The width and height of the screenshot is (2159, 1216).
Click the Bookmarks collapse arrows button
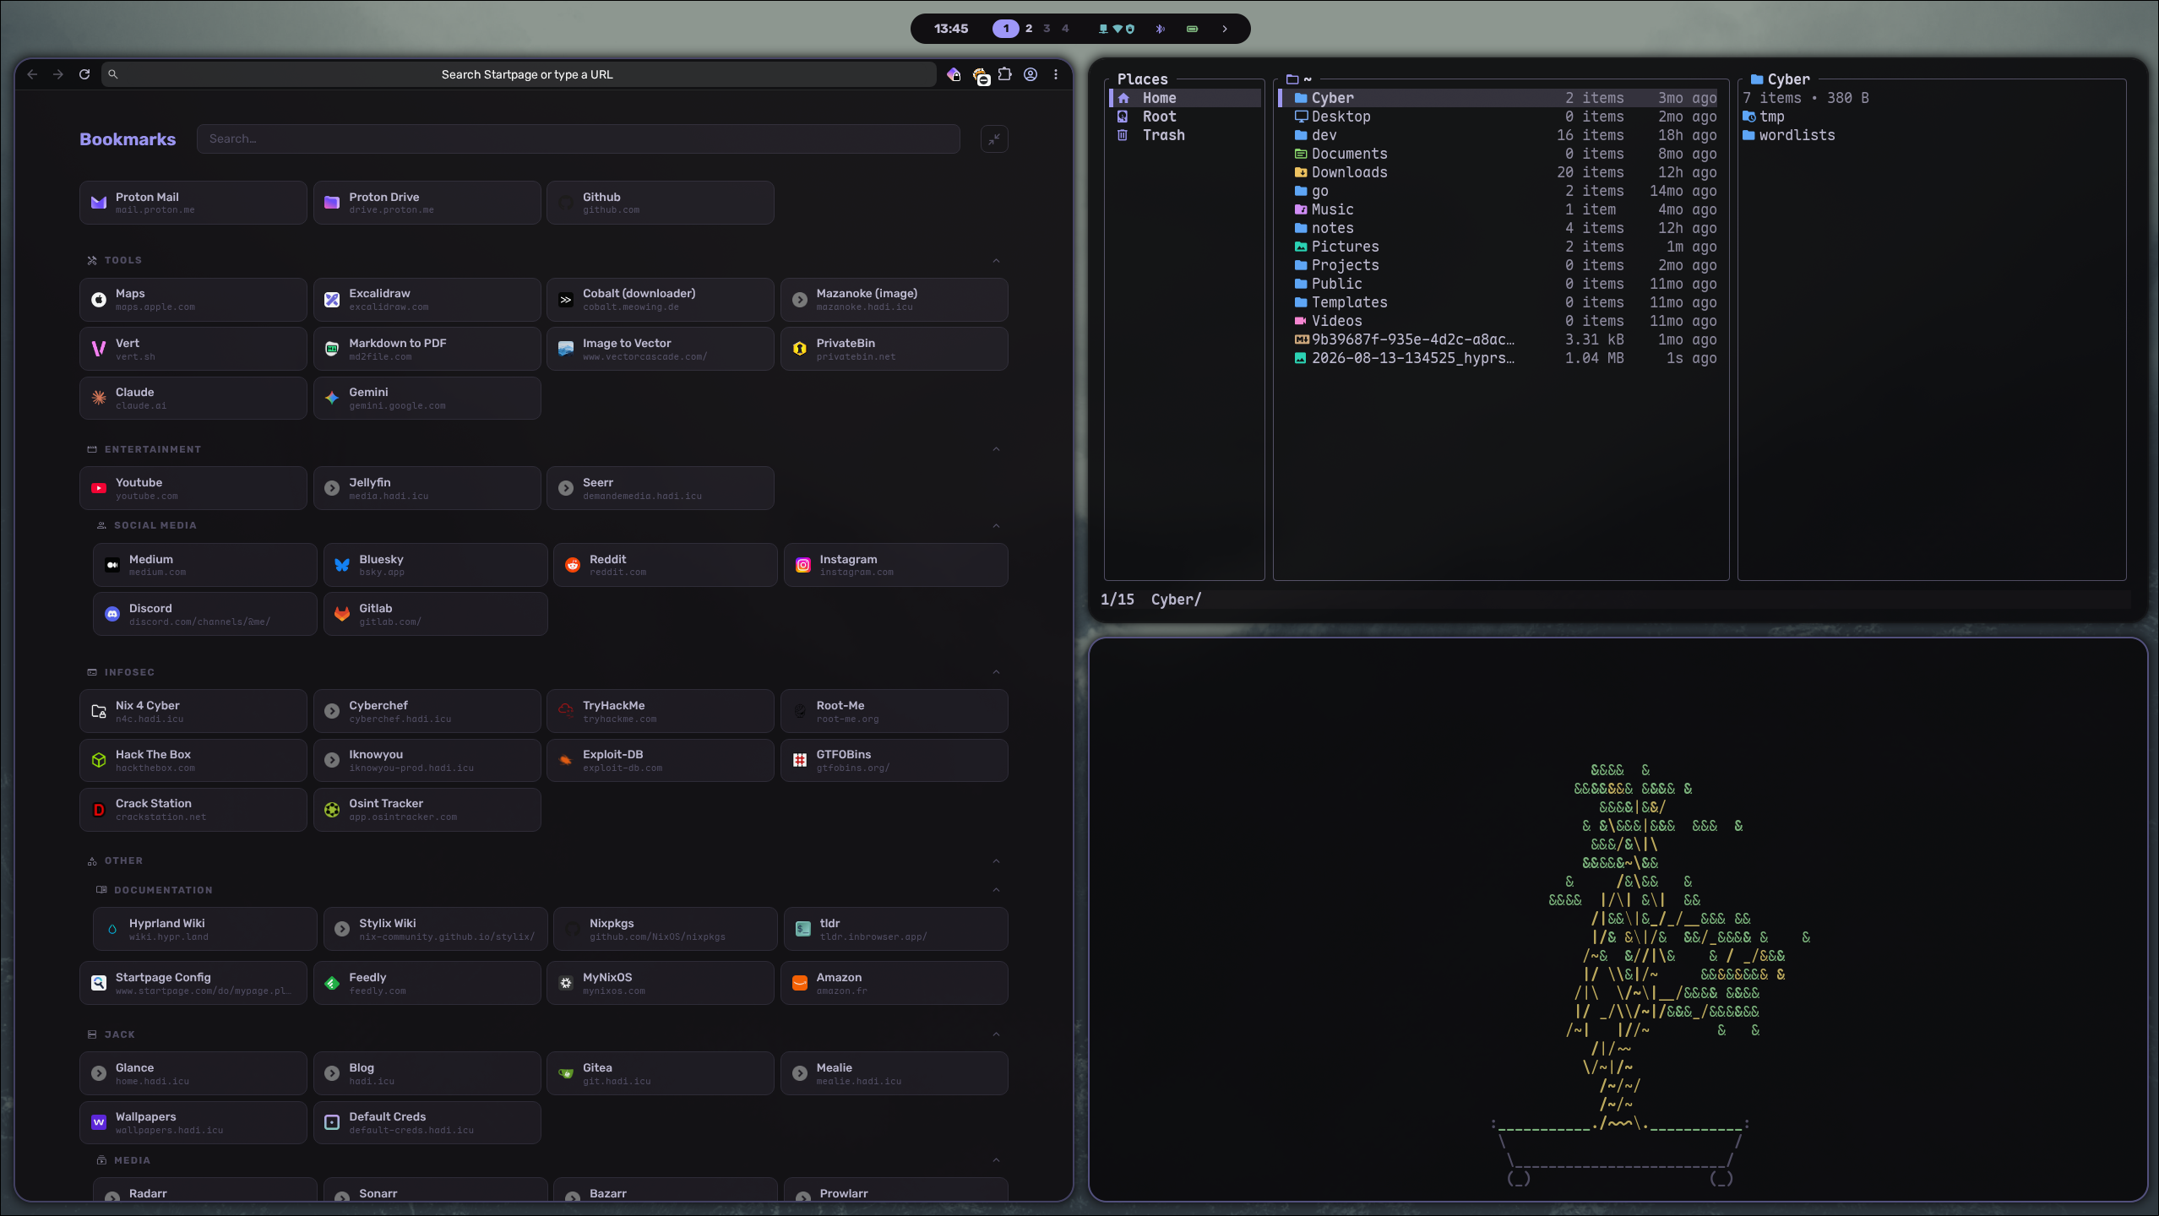click(994, 139)
